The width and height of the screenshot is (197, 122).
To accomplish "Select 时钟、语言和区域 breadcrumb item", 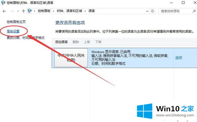I will 69,11.
